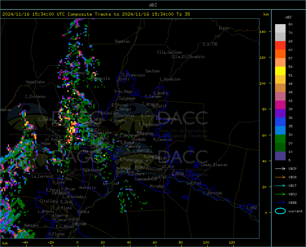Click the 'L_Dormida' map label

[x=212, y=193]
